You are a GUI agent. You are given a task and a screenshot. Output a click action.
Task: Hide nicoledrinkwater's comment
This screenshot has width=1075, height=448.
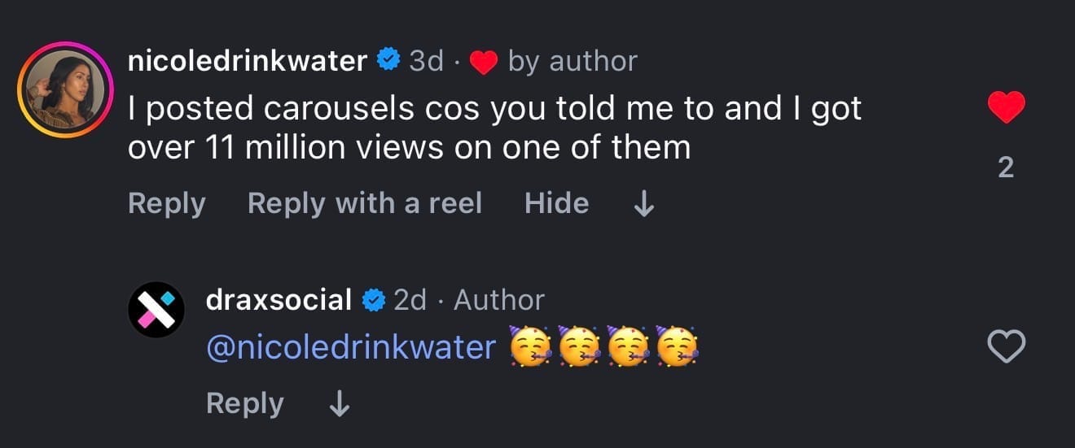[556, 203]
